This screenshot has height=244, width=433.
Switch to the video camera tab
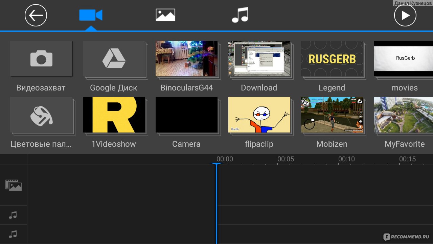tap(91, 15)
